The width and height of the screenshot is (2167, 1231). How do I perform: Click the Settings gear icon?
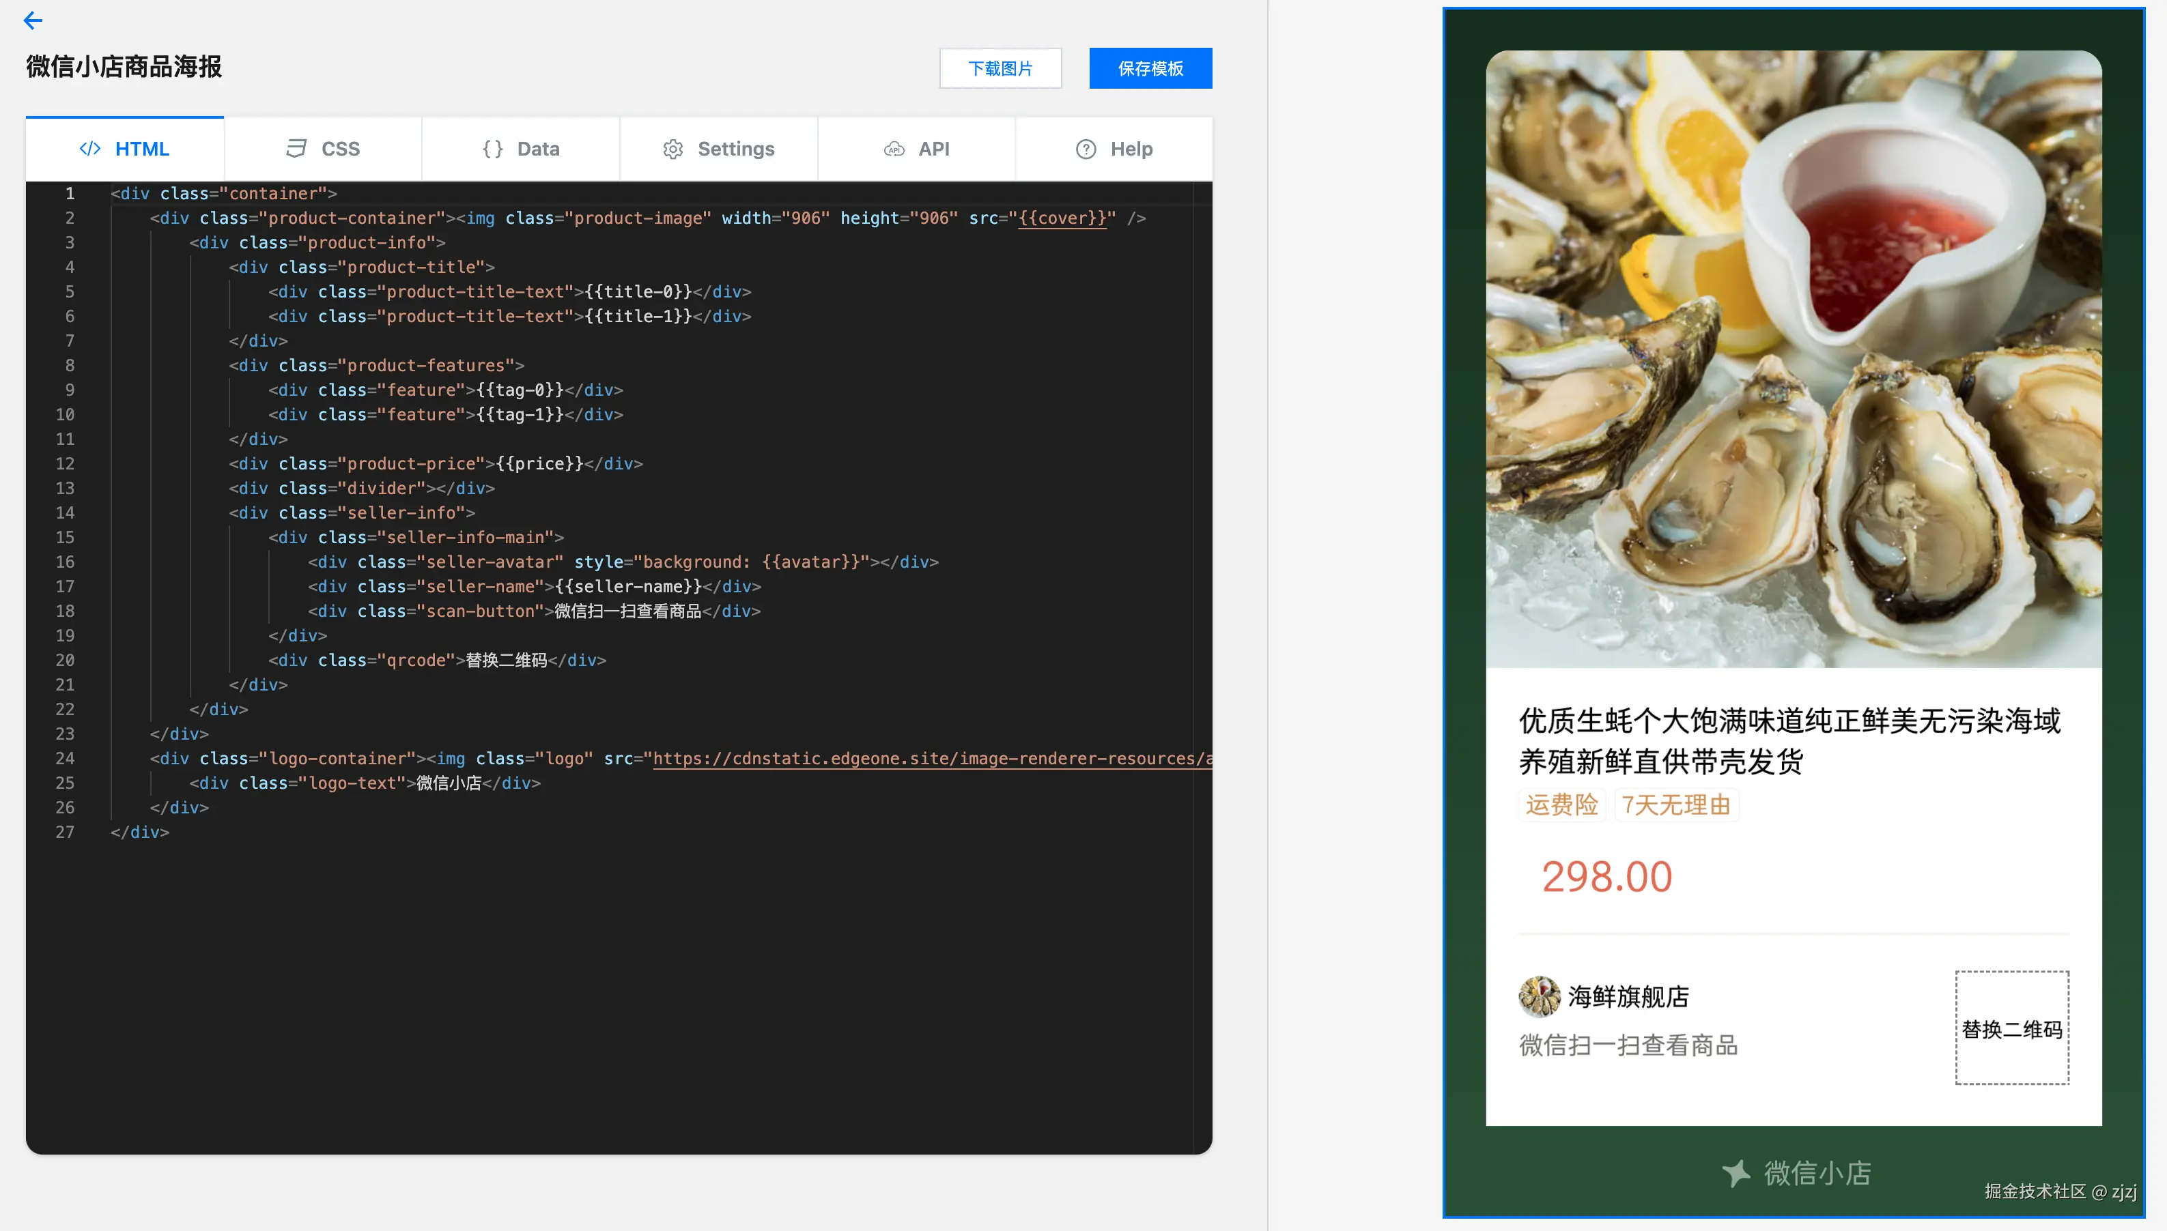point(672,149)
